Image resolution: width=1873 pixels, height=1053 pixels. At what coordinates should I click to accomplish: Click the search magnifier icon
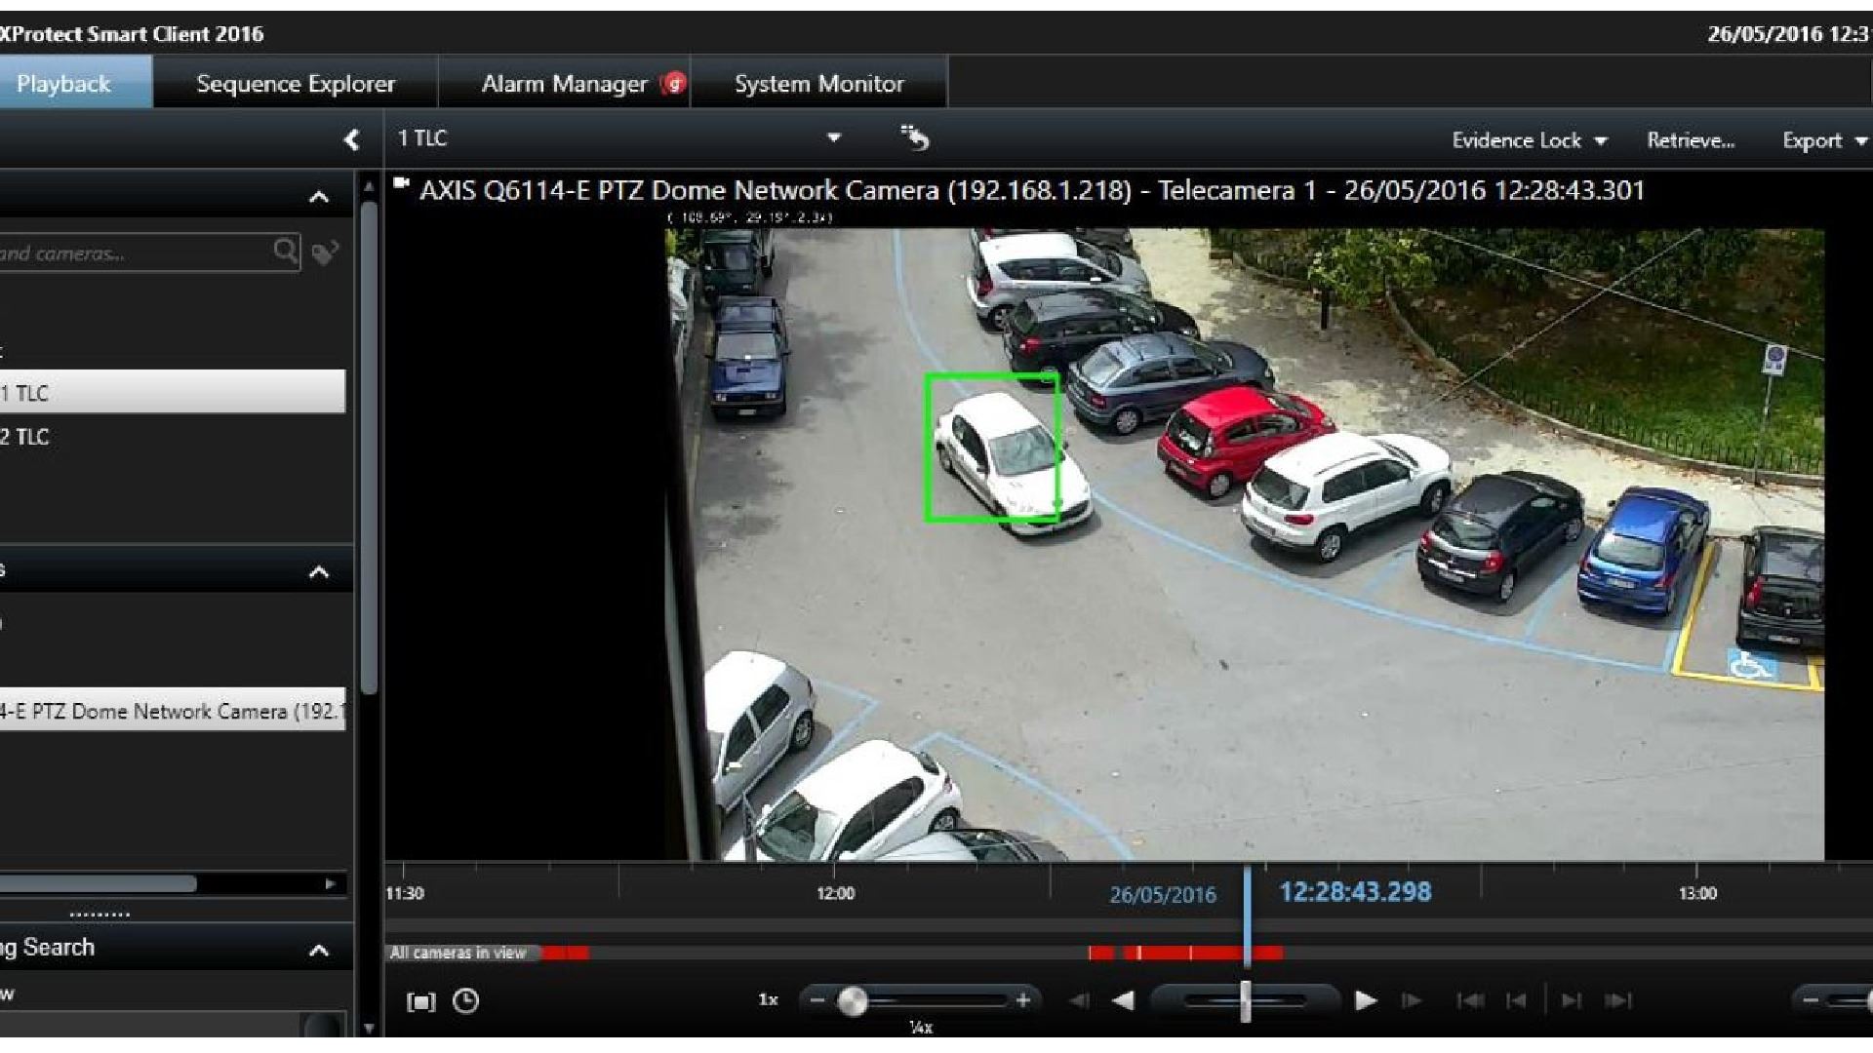285,252
